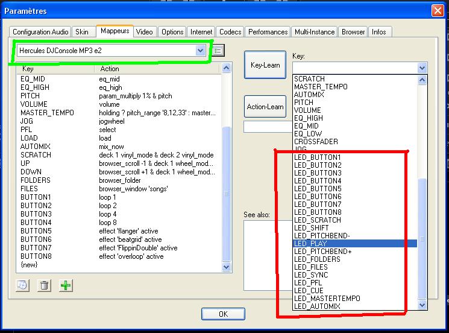Choose LED_AUTOMIX from the key list

(x=317, y=306)
